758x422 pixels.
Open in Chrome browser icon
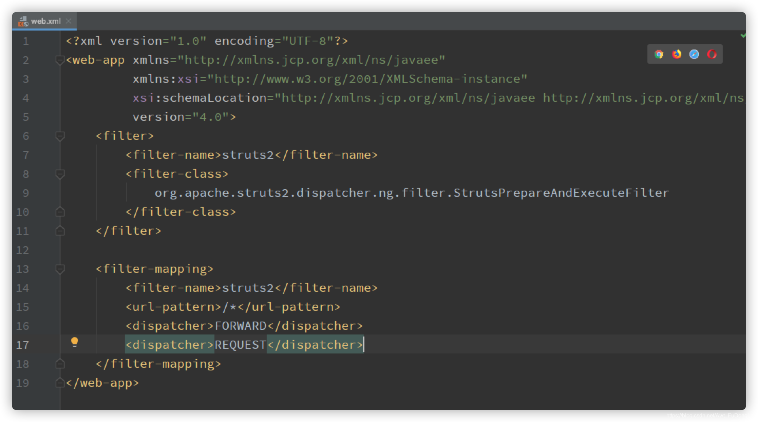[x=659, y=54]
